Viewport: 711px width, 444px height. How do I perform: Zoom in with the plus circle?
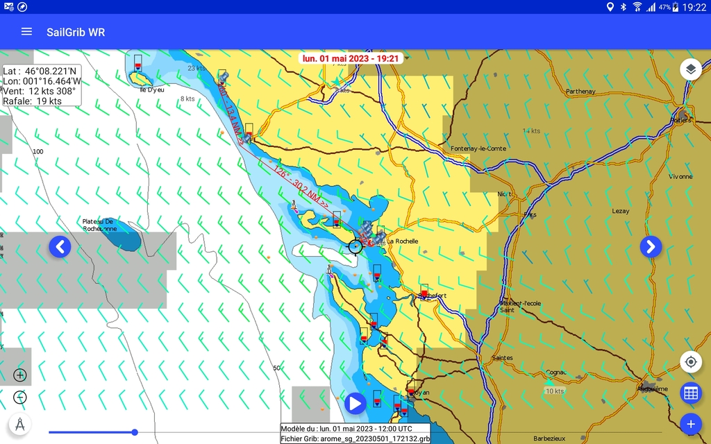pos(20,375)
